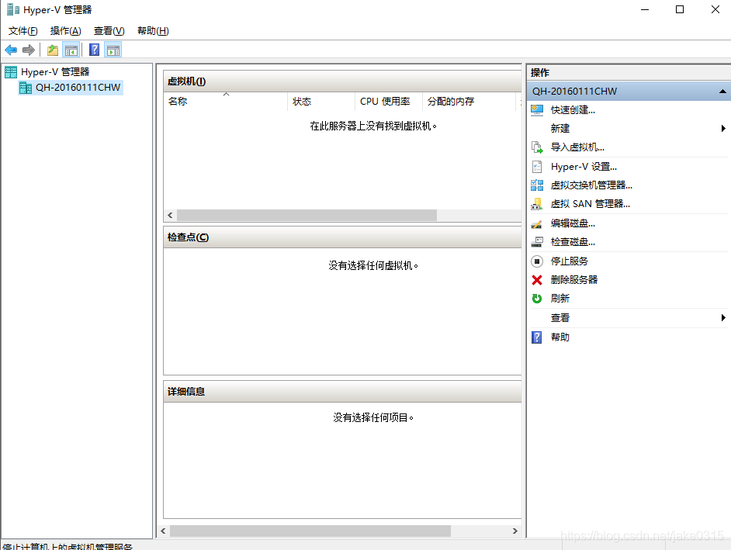
Task: Expand the 新建 submenu arrow
Action: (x=723, y=128)
